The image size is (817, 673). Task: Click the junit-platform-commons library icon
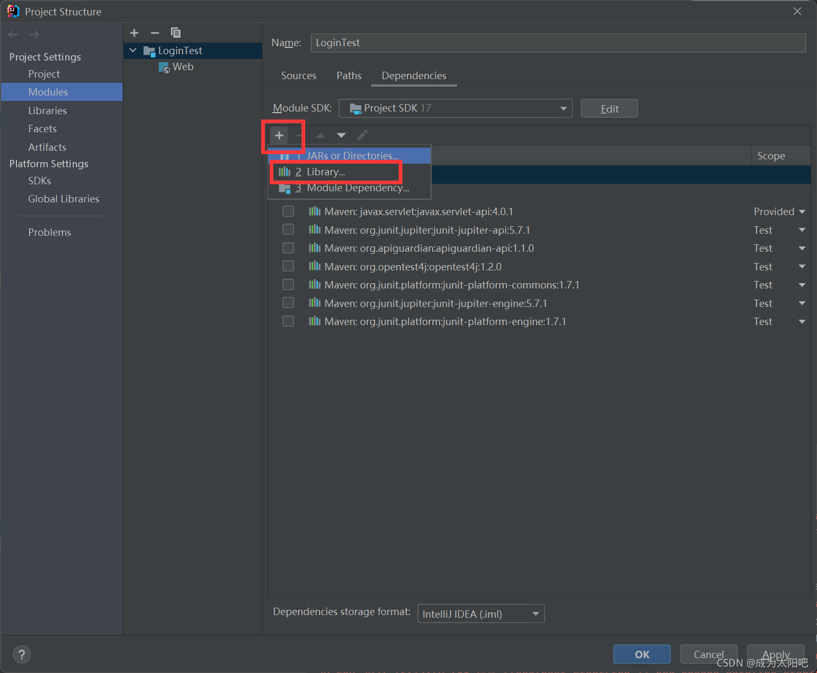coord(315,285)
